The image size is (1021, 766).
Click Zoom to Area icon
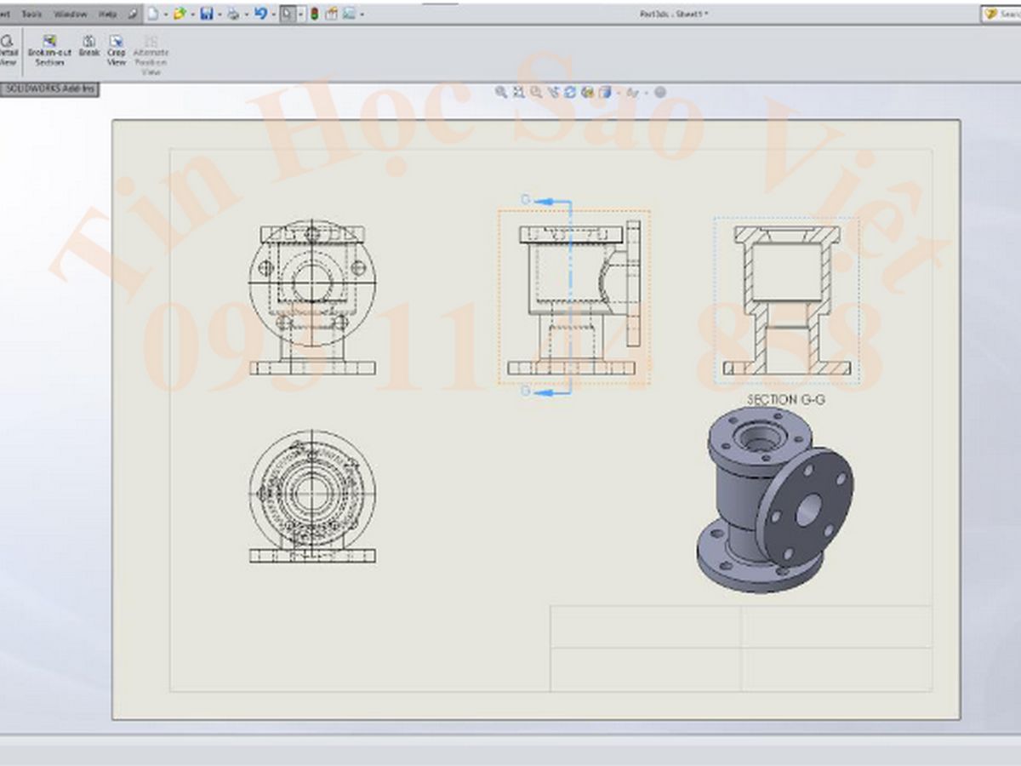coord(518,92)
